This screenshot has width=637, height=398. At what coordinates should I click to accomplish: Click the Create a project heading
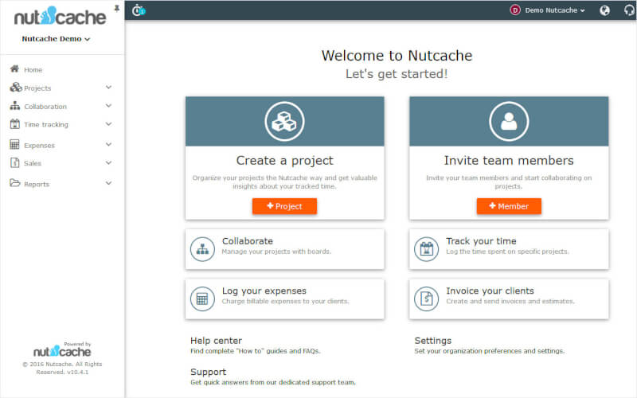284,161
